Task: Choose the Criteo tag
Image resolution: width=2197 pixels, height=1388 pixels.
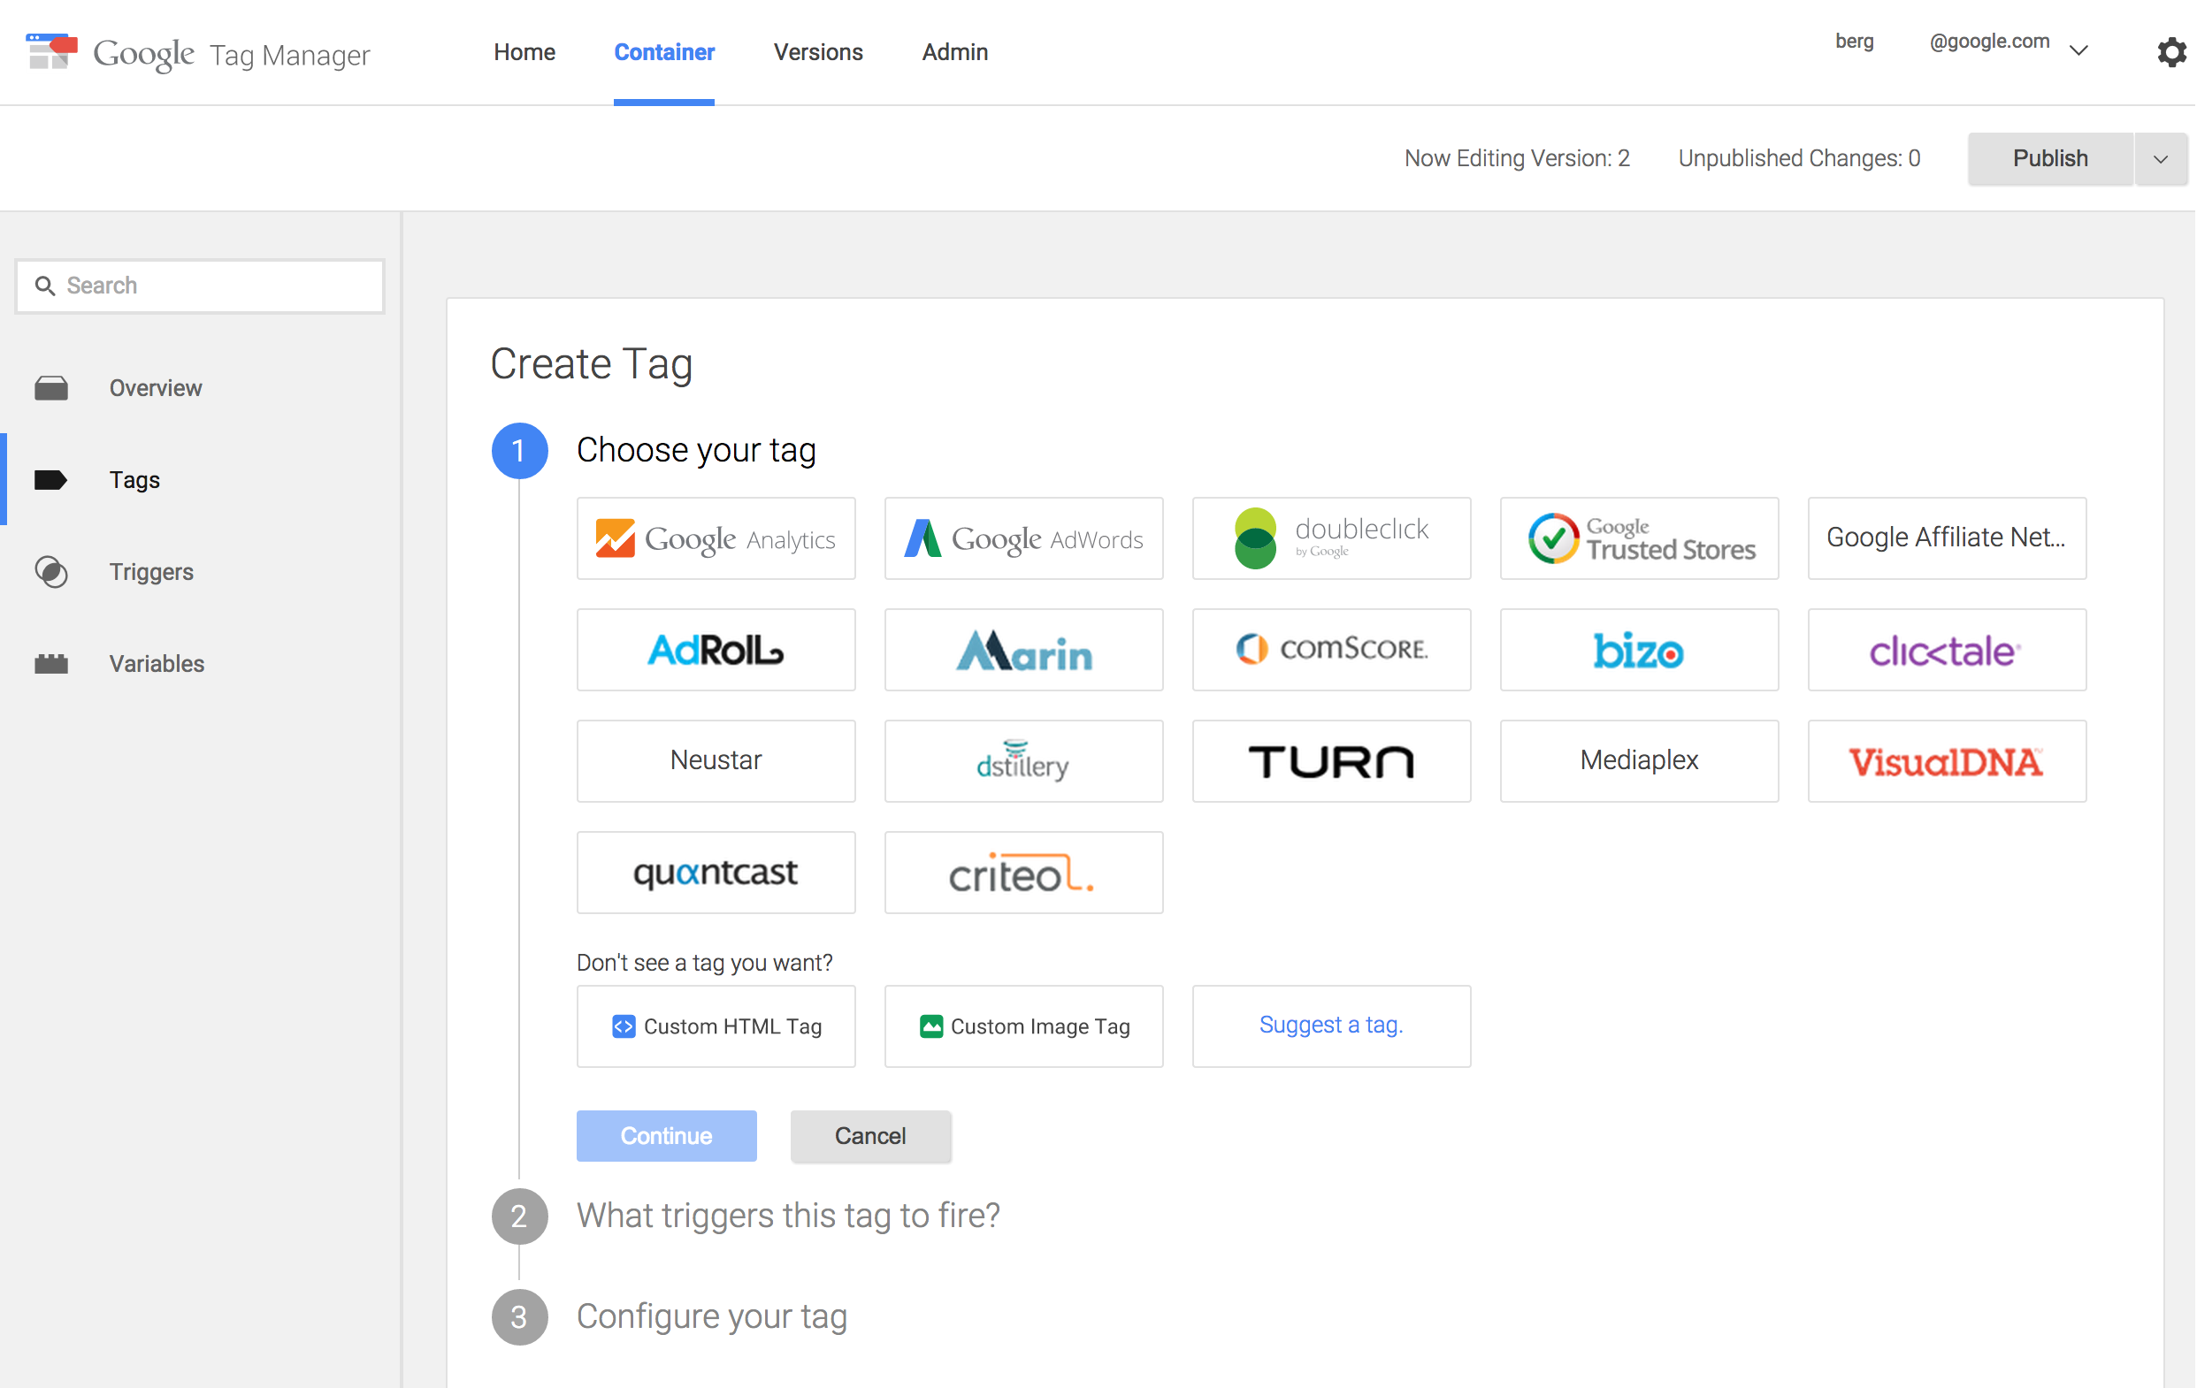Action: (1022, 872)
